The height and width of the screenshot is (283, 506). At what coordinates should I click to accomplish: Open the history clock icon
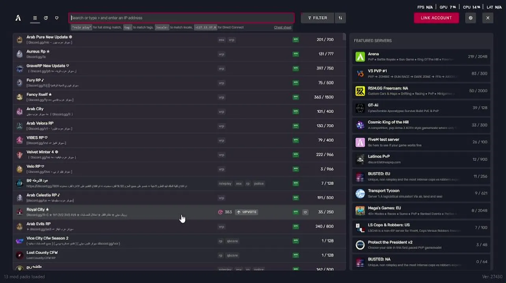pos(46,18)
